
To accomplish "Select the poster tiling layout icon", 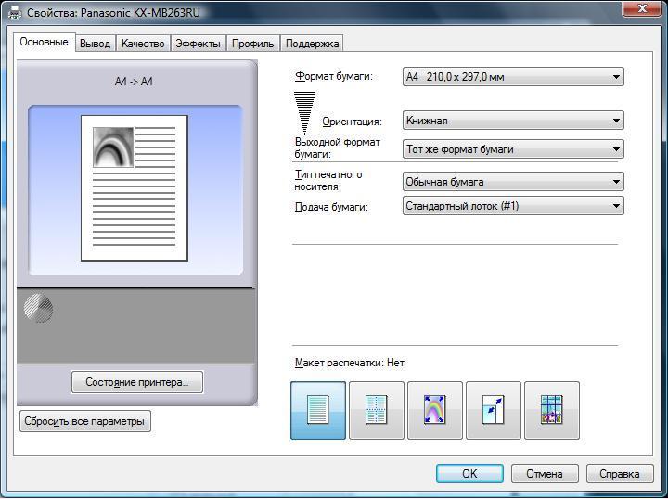I will pyautogui.click(x=552, y=410).
